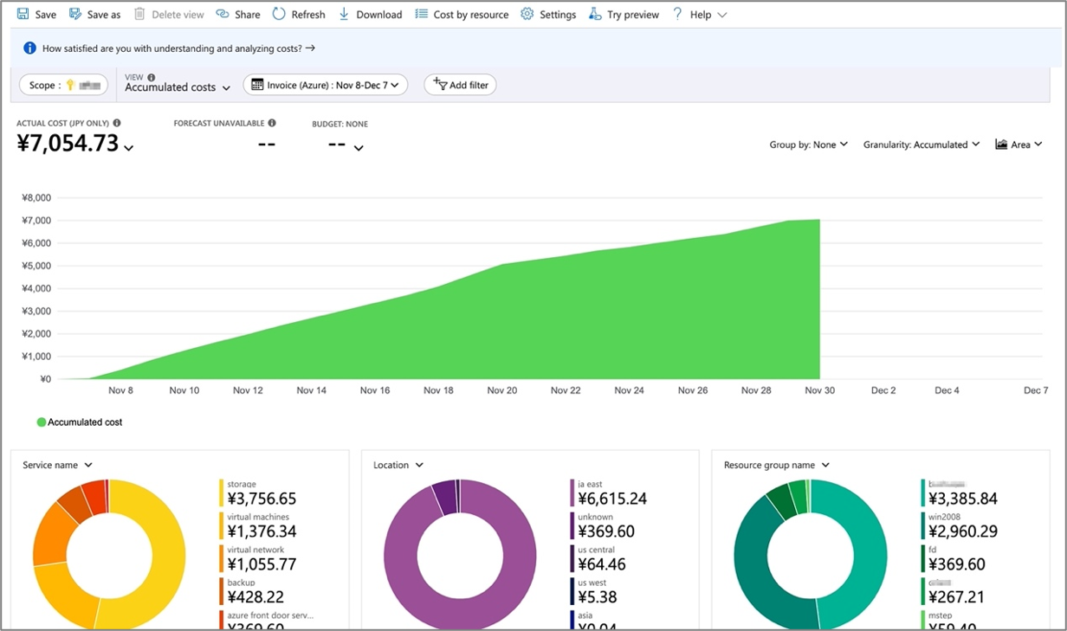Expand the Budget: None chevron
The image size is (1067, 631).
pyautogui.click(x=359, y=148)
